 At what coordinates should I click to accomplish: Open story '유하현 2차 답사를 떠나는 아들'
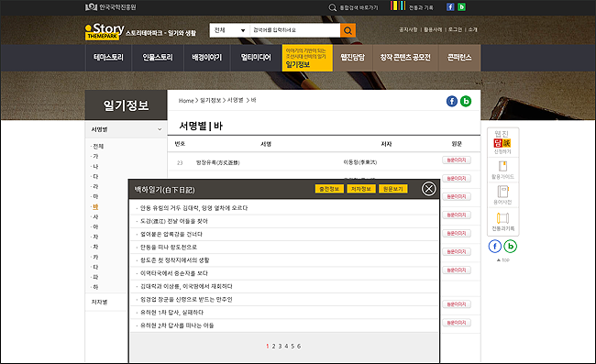(177, 325)
